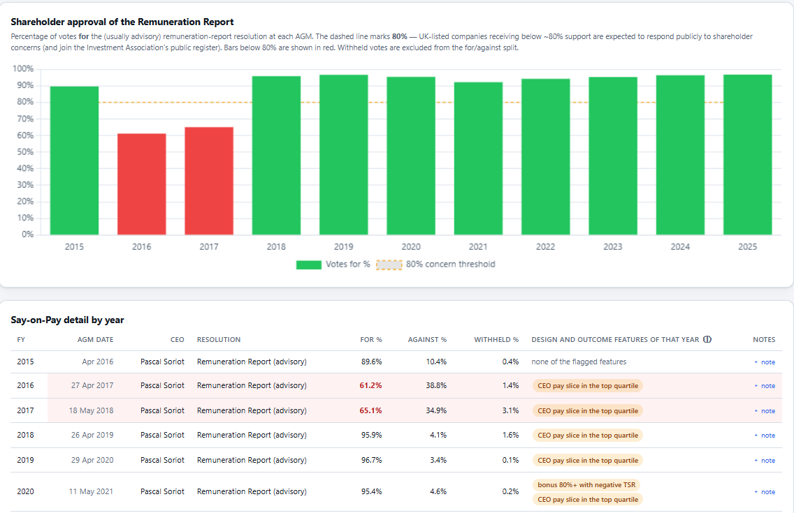Select the red 2016 bar in the approval chart
The height and width of the screenshot is (513, 794).
tap(142, 184)
